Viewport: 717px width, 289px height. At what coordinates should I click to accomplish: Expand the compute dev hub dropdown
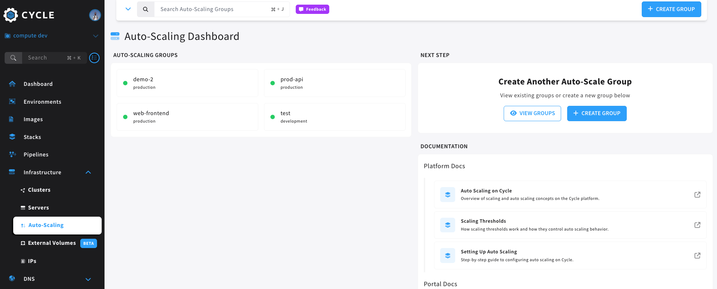[95, 36]
